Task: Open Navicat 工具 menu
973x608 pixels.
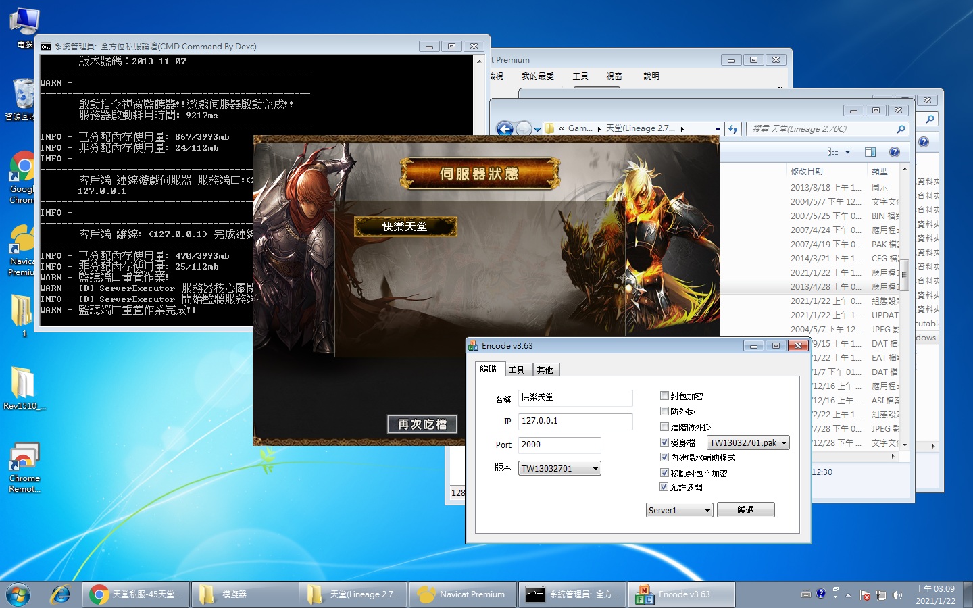Action: [x=580, y=76]
